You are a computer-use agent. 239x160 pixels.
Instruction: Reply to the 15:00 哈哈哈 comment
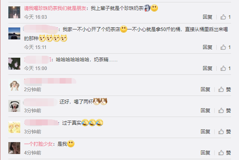pos(208,68)
